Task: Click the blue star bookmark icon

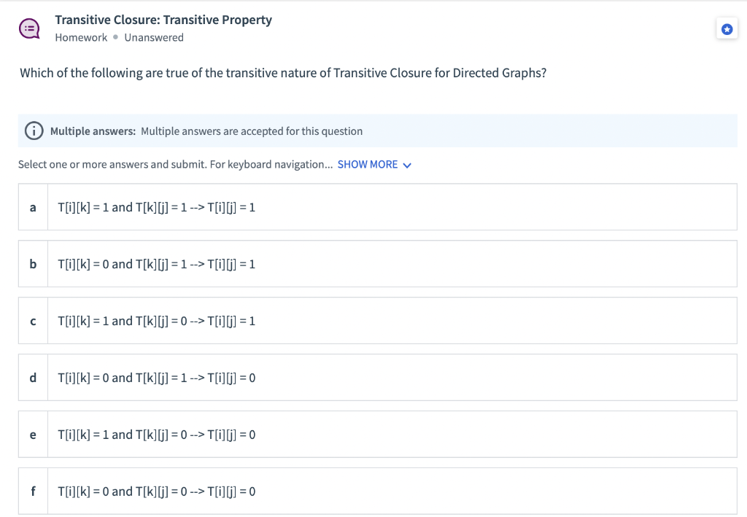Action: 727,29
